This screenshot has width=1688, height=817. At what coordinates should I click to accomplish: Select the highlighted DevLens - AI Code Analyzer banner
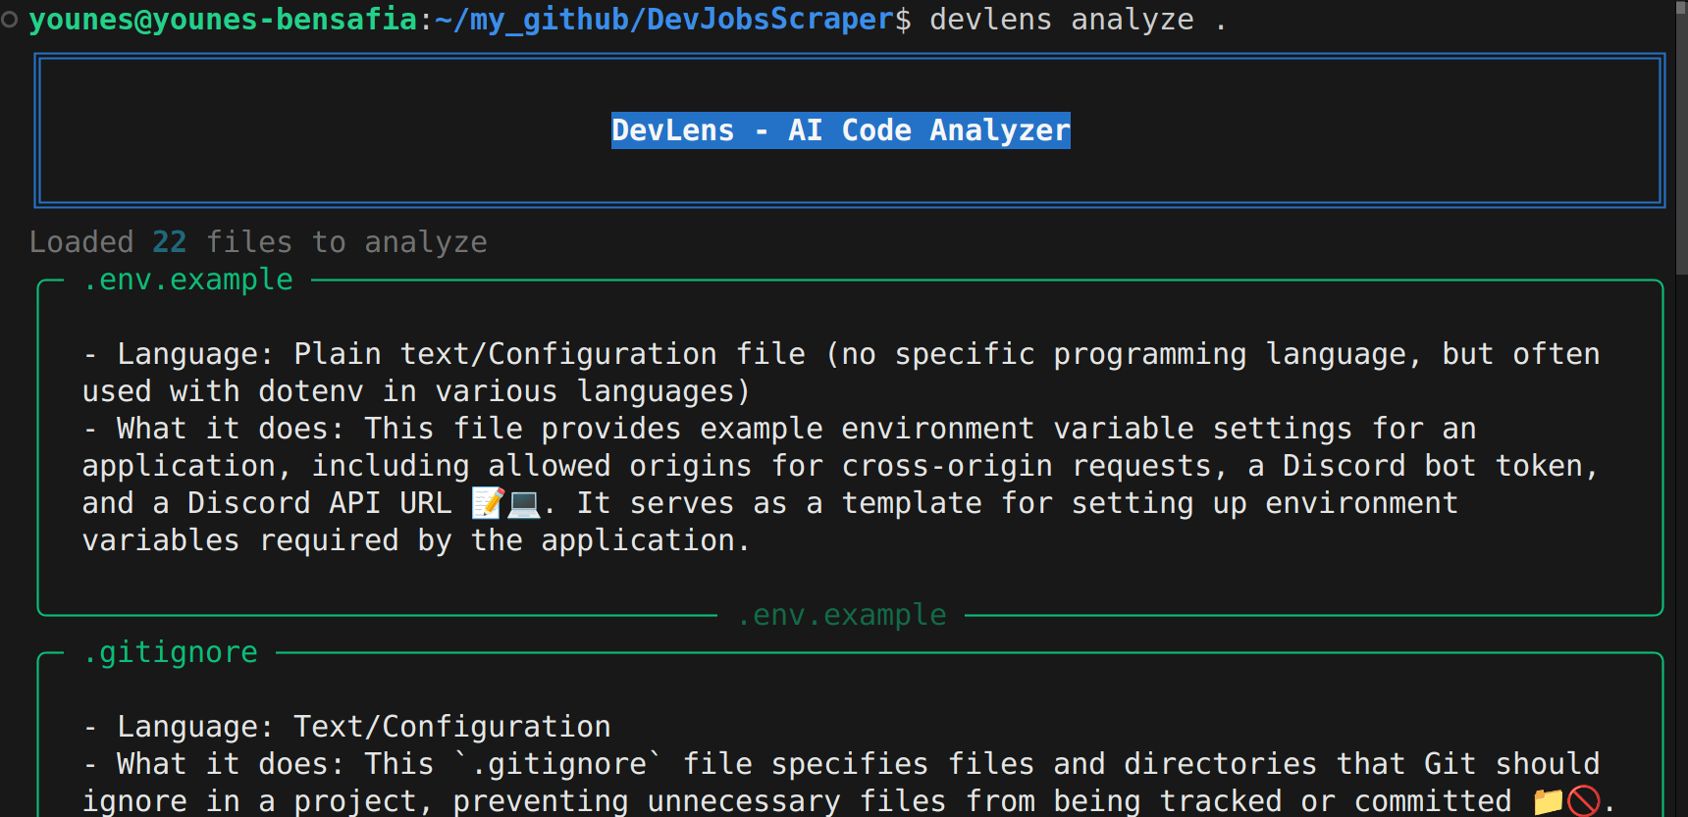coord(840,130)
